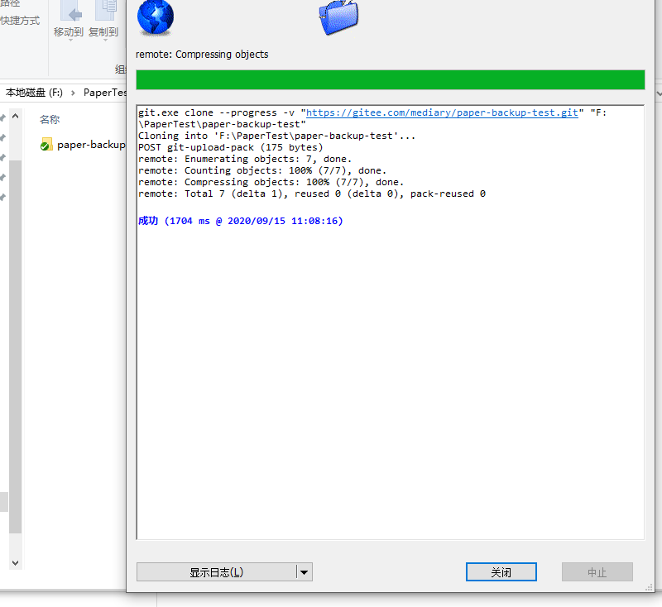This screenshot has width=662, height=607.
Task: Click the 'remote: Total 7 (delta 1)' log line
Action: 312,194
